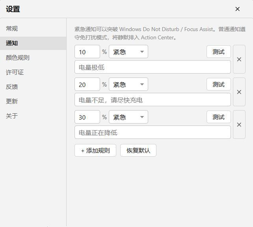Click the 添加规则 button
Image resolution: width=253 pixels, height=227 pixels.
[95, 150]
